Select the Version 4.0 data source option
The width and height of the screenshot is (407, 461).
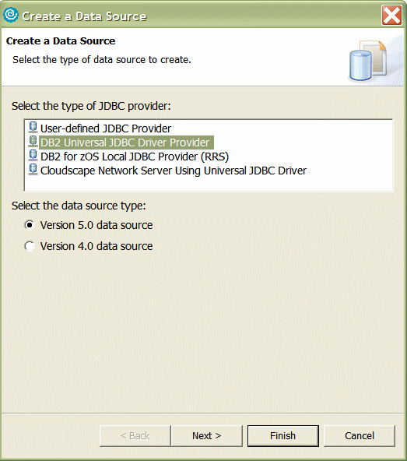pos(30,246)
